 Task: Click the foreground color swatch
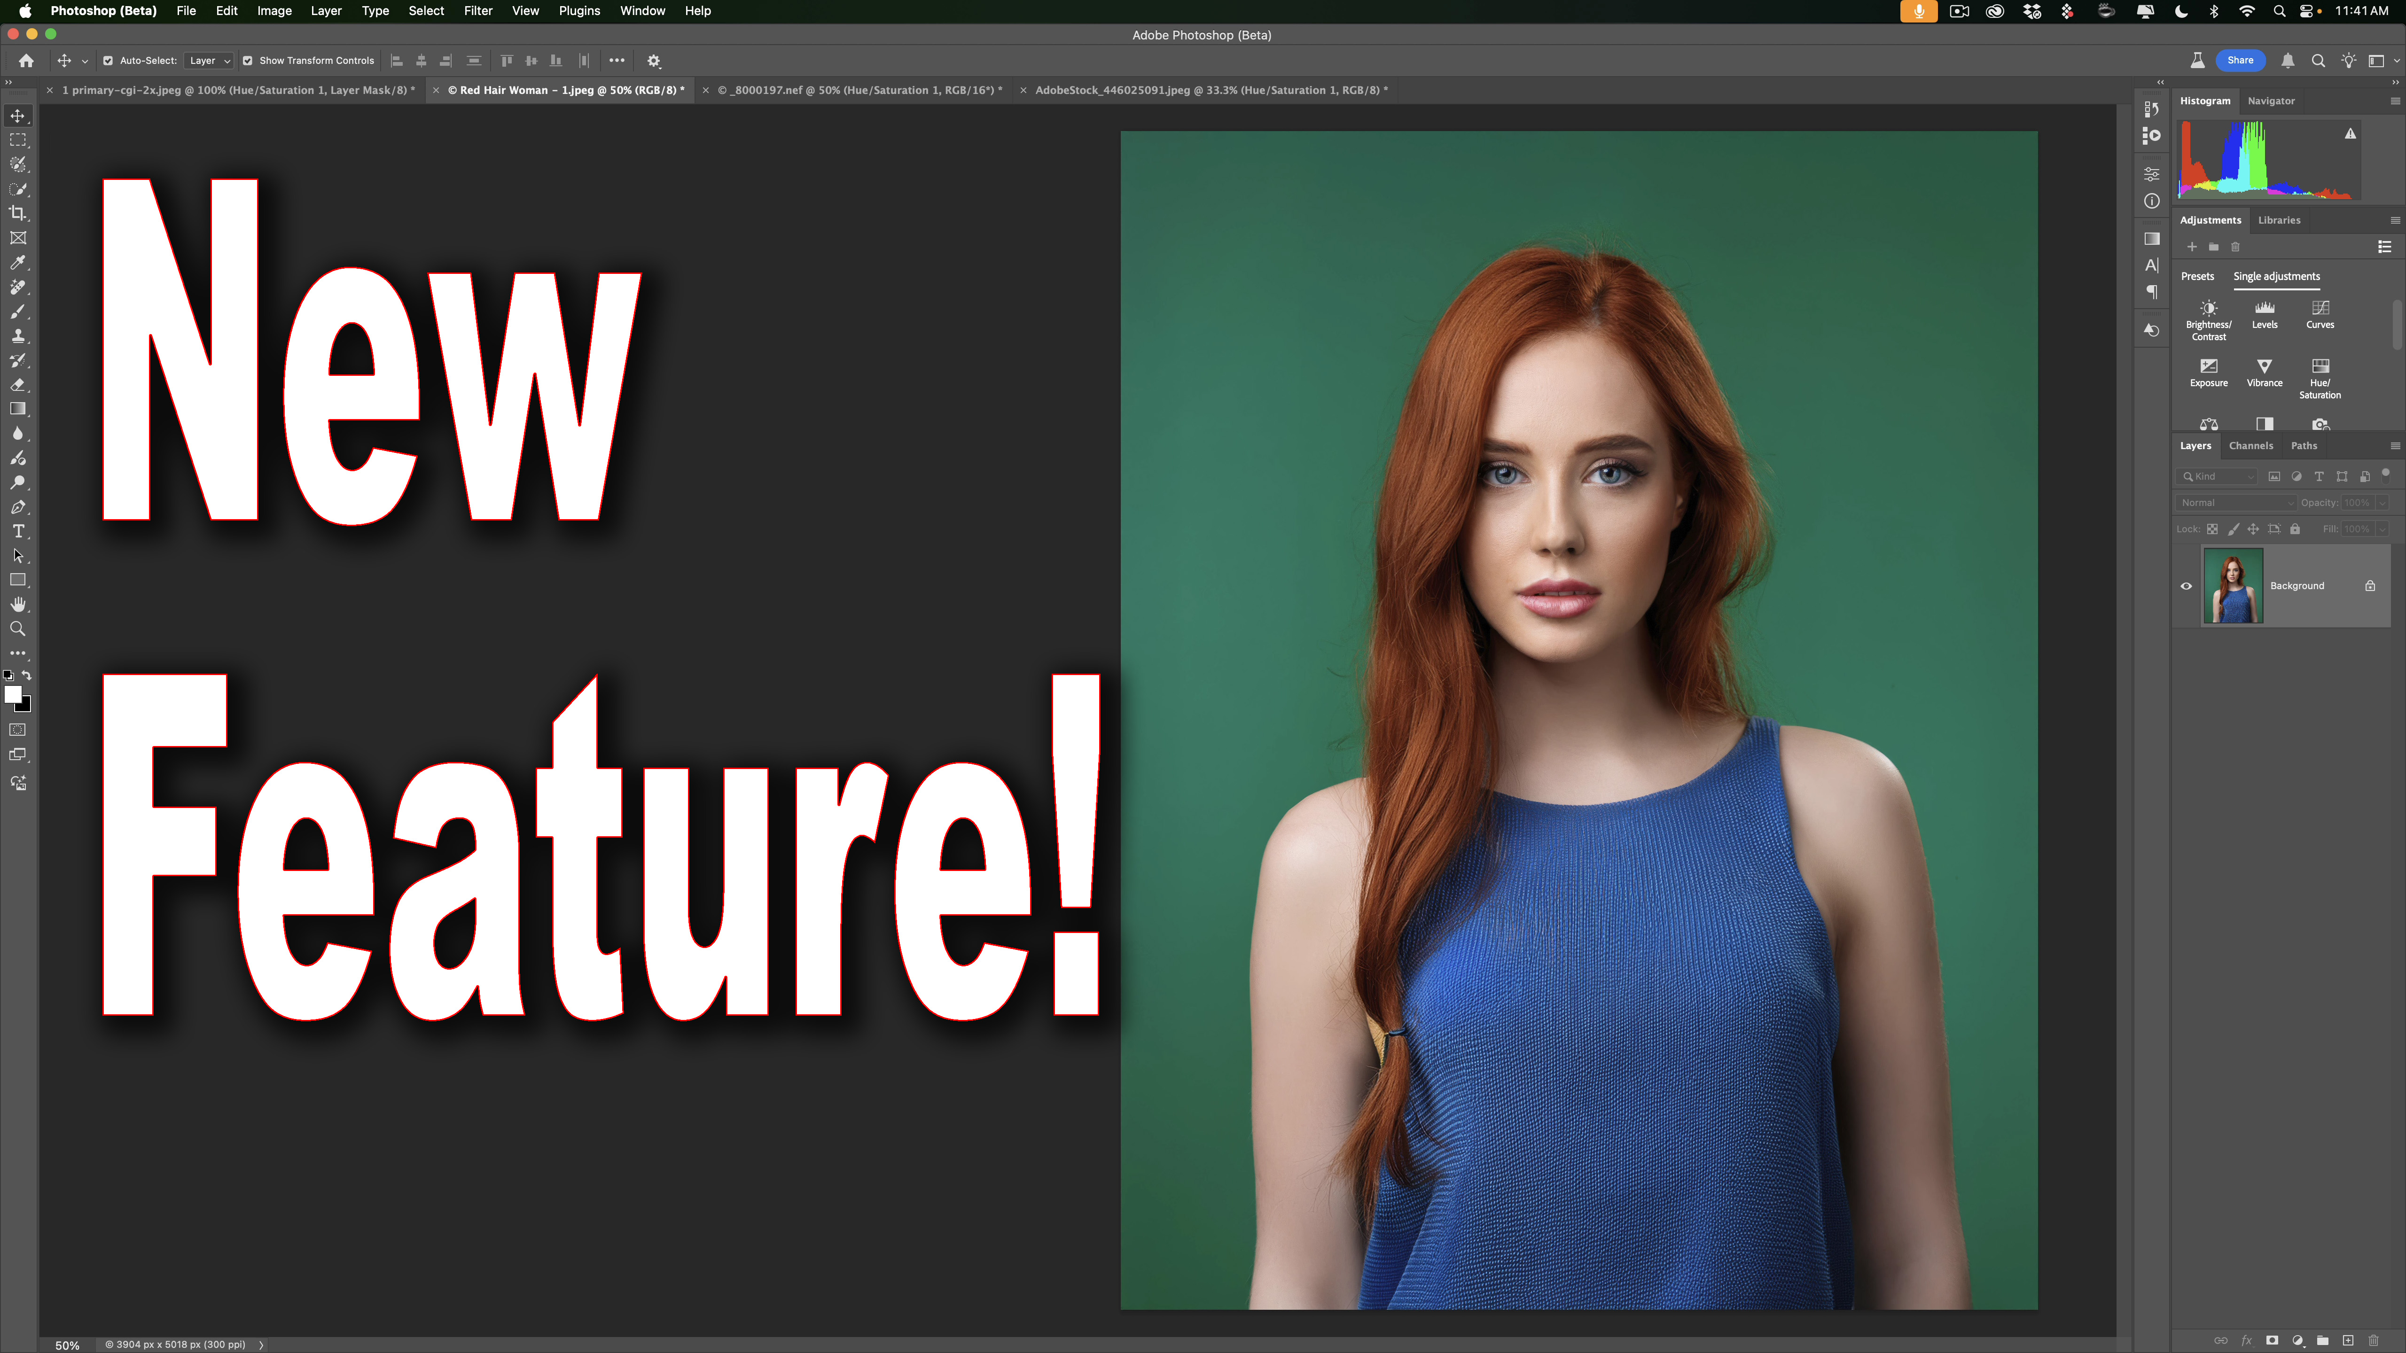point(12,694)
